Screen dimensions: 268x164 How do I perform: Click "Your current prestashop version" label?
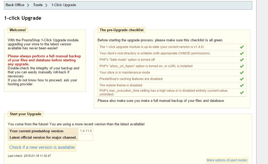[x=36, y=131]
